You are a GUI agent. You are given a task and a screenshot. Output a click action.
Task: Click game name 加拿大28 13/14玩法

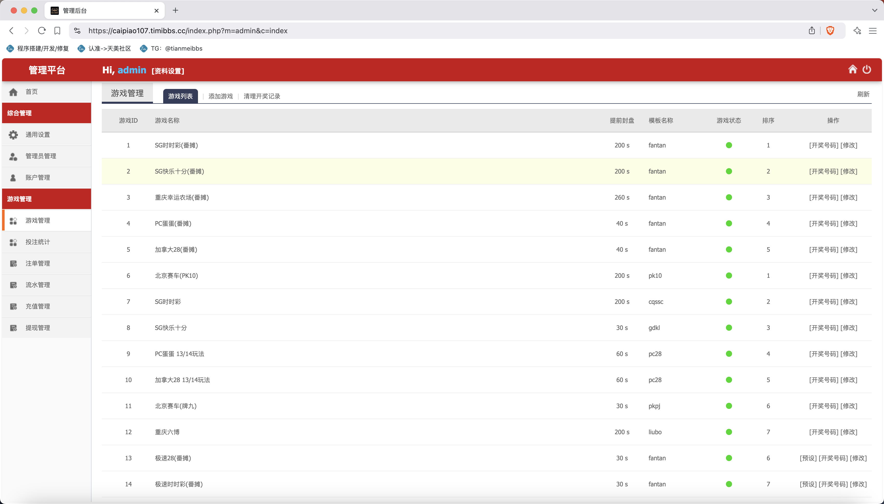tap(182, 380)
